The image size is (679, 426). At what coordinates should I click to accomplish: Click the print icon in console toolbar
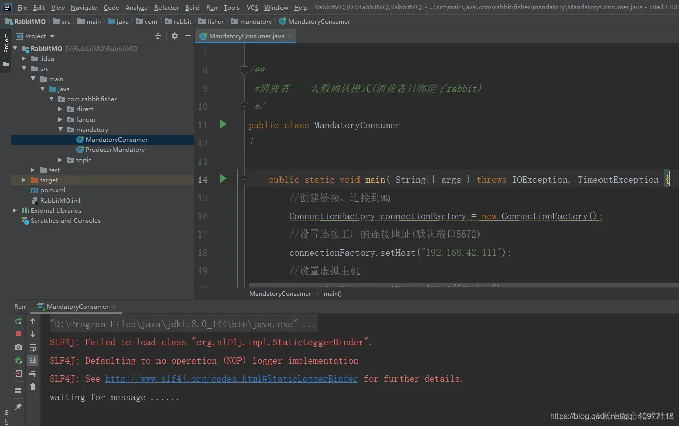[x=33, y=374]
